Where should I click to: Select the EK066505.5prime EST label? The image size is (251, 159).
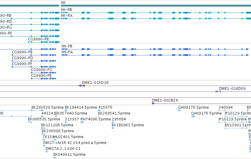coord(44,119)
